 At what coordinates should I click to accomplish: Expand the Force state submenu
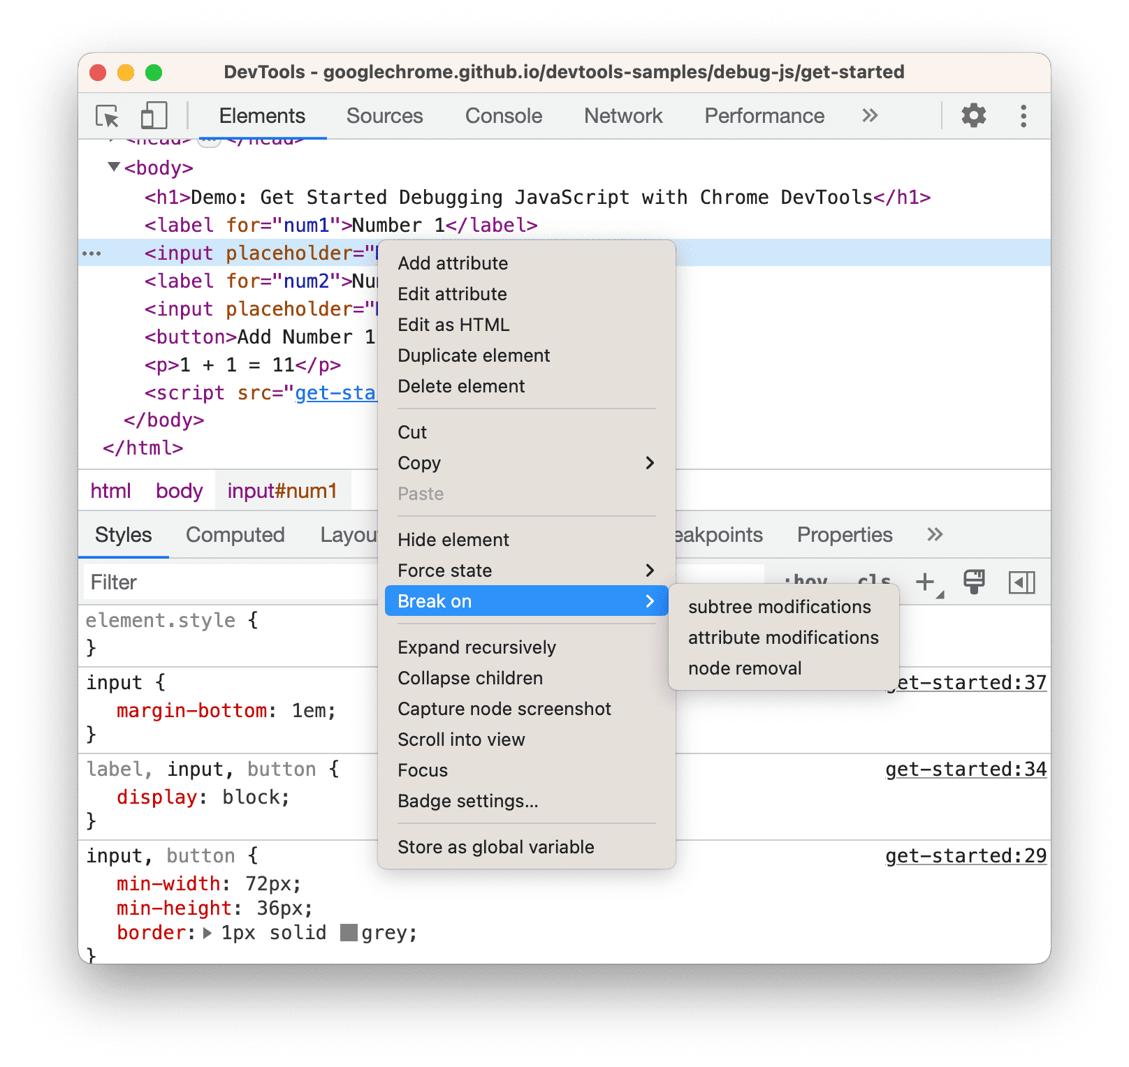tap(445, 571)
